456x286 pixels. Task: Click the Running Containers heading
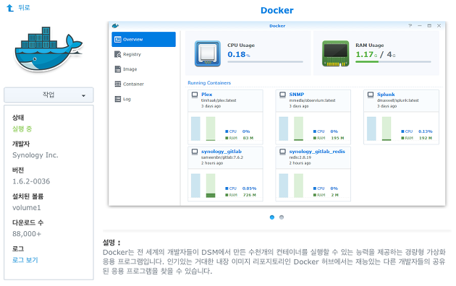click(x=209, y=83)
